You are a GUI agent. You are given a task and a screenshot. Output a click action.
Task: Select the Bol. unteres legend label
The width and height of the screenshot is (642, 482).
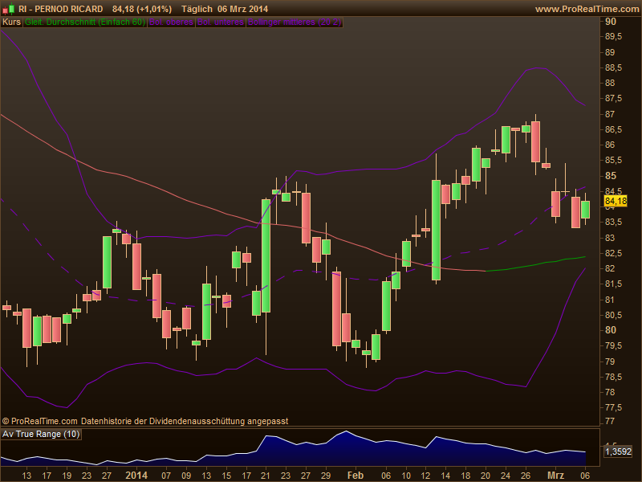(221, 22)
